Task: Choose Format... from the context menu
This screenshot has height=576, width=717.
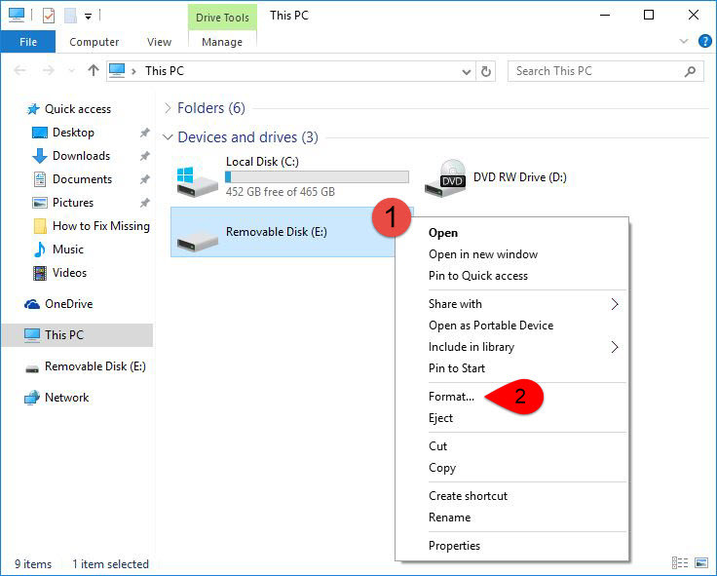Action: (x=451, y=397)
